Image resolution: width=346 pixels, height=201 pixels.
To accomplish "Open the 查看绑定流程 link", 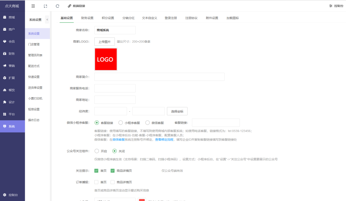I will [x=164, y=139].
